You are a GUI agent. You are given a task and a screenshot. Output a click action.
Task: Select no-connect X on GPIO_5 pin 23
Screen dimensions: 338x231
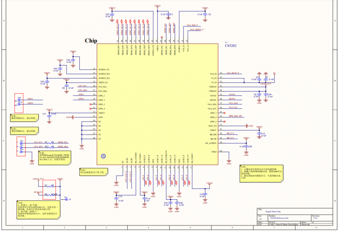225,122
